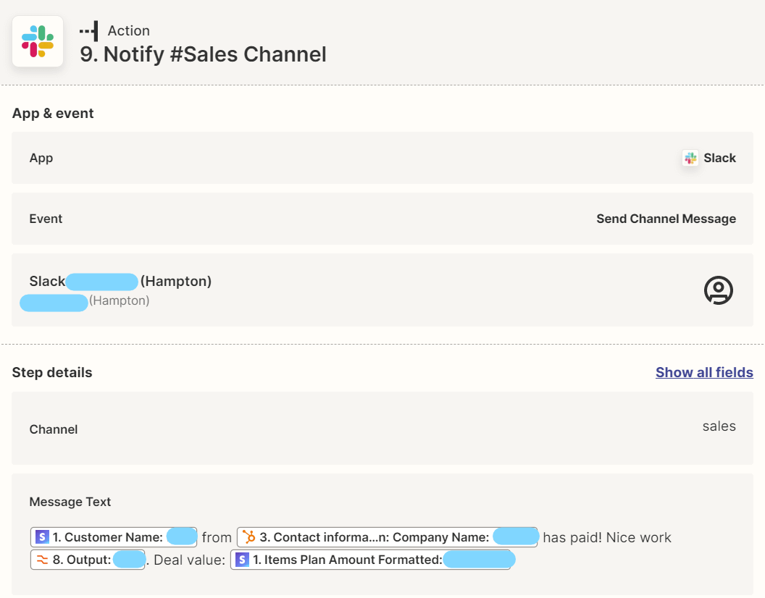Click the HubSpot icon in Company Name pill
The image size is (765, 598).
[249, 537]
